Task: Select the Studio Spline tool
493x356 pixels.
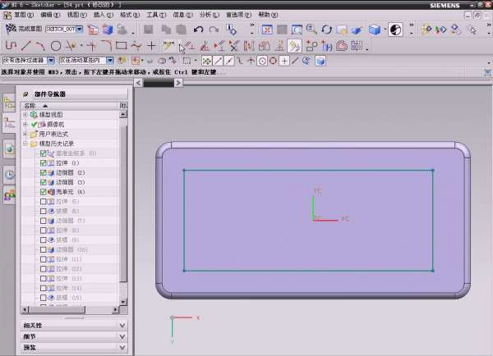Action: coord(136,46)
